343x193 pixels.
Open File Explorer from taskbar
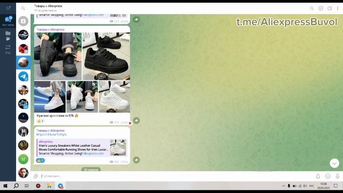coord(49,186)
